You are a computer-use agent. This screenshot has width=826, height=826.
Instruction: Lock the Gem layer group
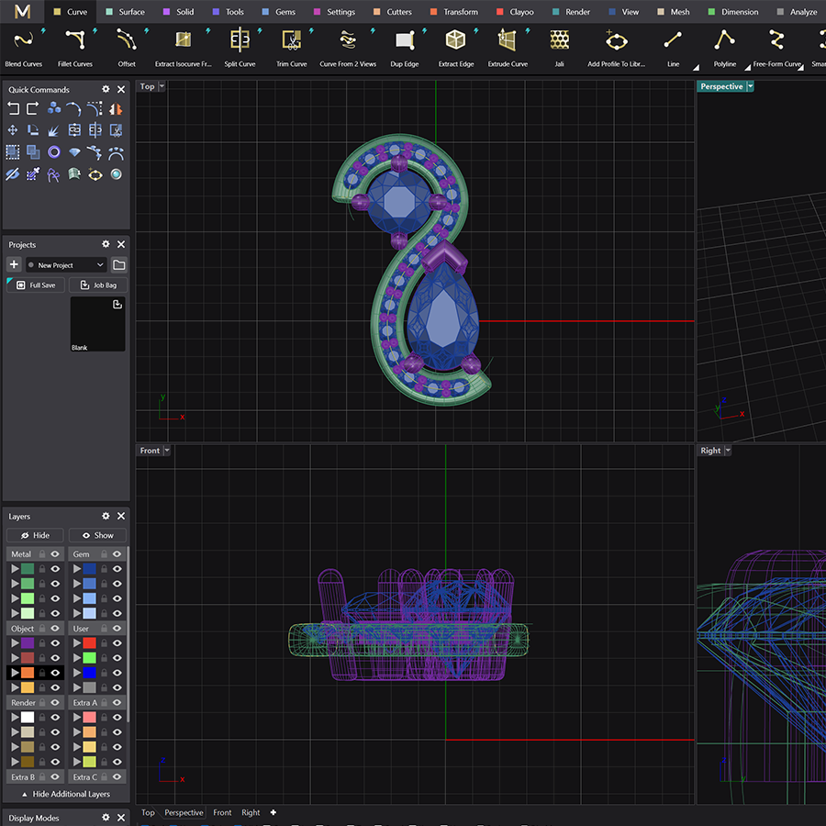105,554
